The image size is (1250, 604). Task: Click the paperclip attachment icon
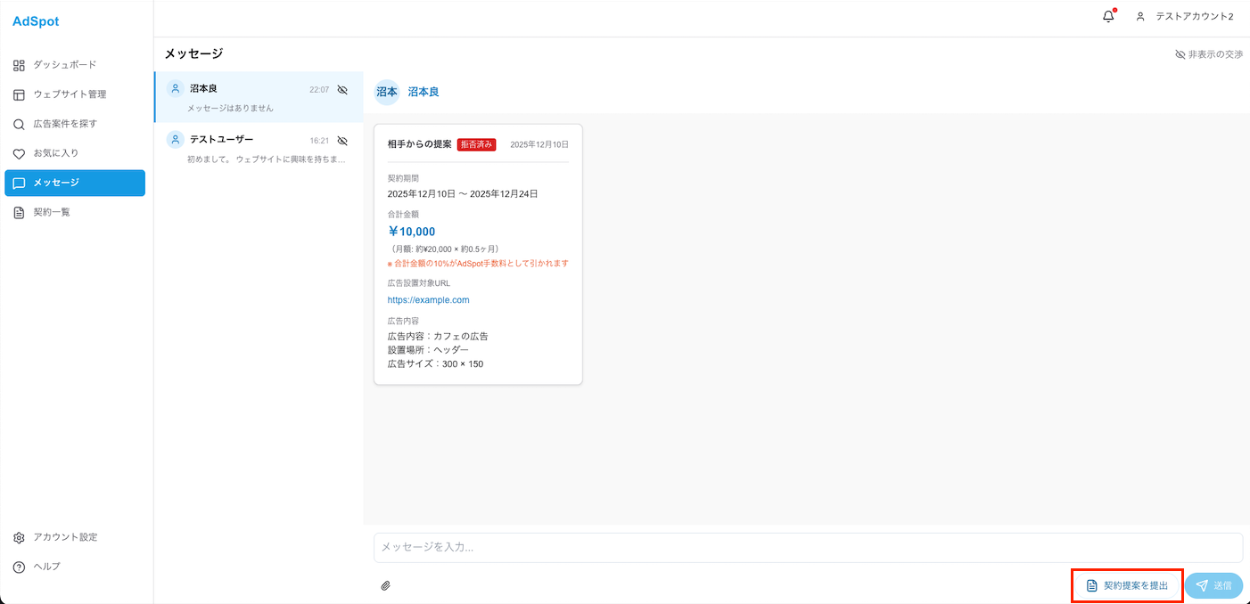[386, 585]
